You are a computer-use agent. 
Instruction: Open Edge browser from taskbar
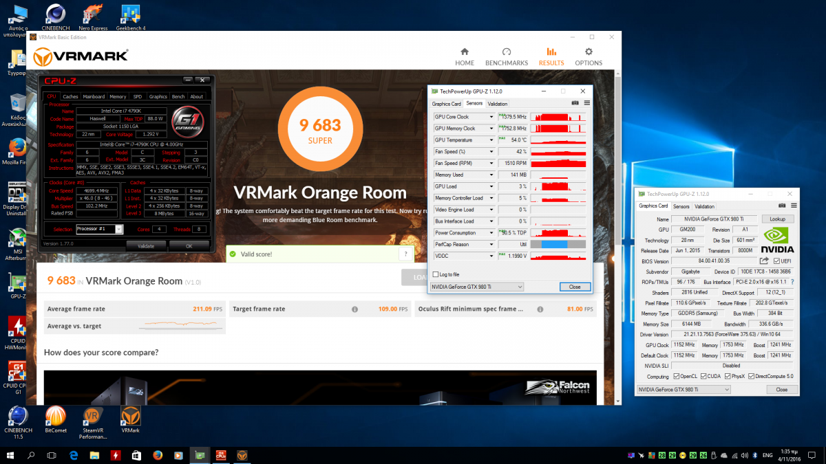tap(74, 455)
